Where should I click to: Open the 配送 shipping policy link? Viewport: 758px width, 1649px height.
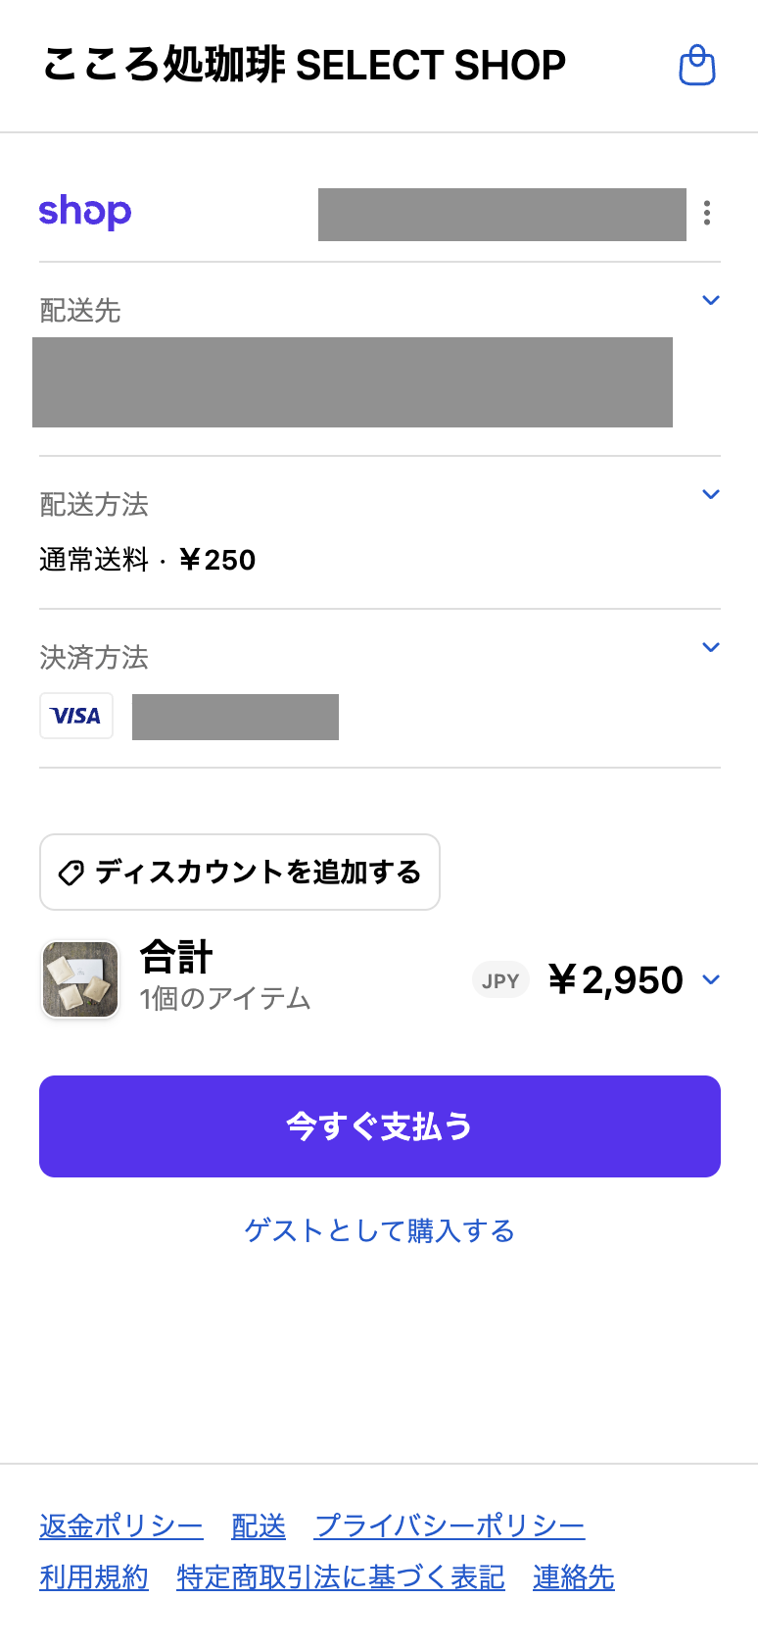(259, 1525)
